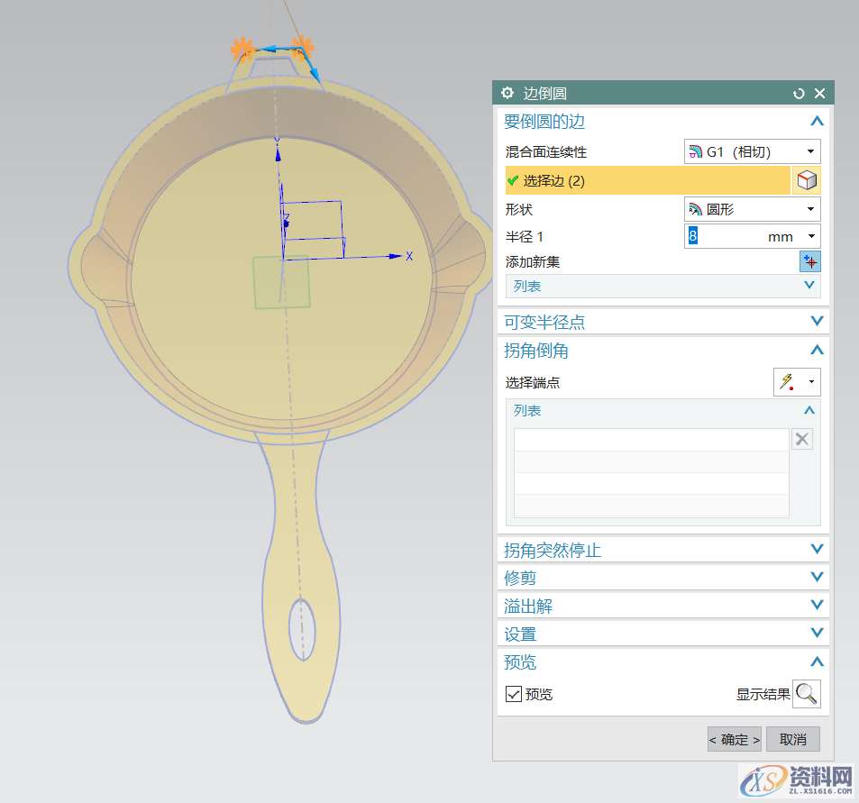This screenshot has height=803, width=859.
Task: Click the 半径 1 value field
Action: [x=726, y=236]
